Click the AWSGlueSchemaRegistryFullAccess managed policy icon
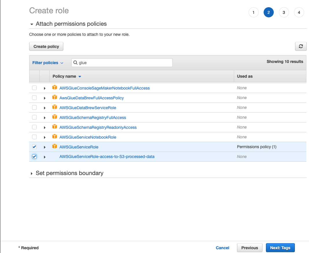 (x=55, y=117)
